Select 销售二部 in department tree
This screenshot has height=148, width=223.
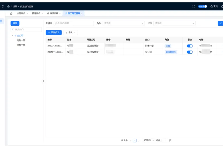tap(21, 45)
